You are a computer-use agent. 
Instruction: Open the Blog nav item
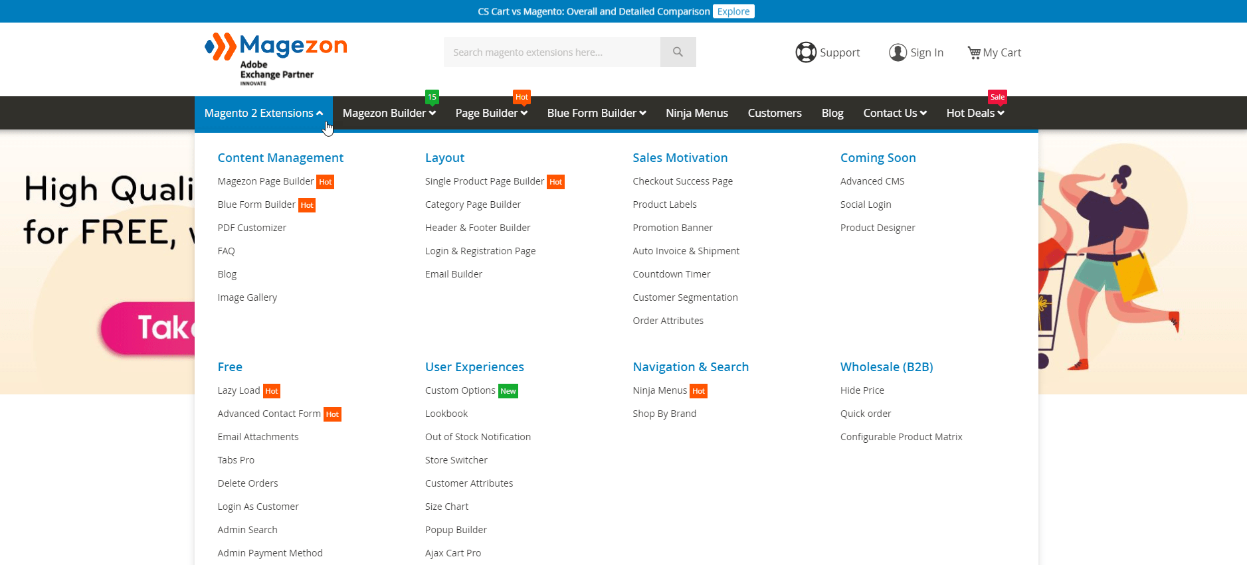point(832,113)
